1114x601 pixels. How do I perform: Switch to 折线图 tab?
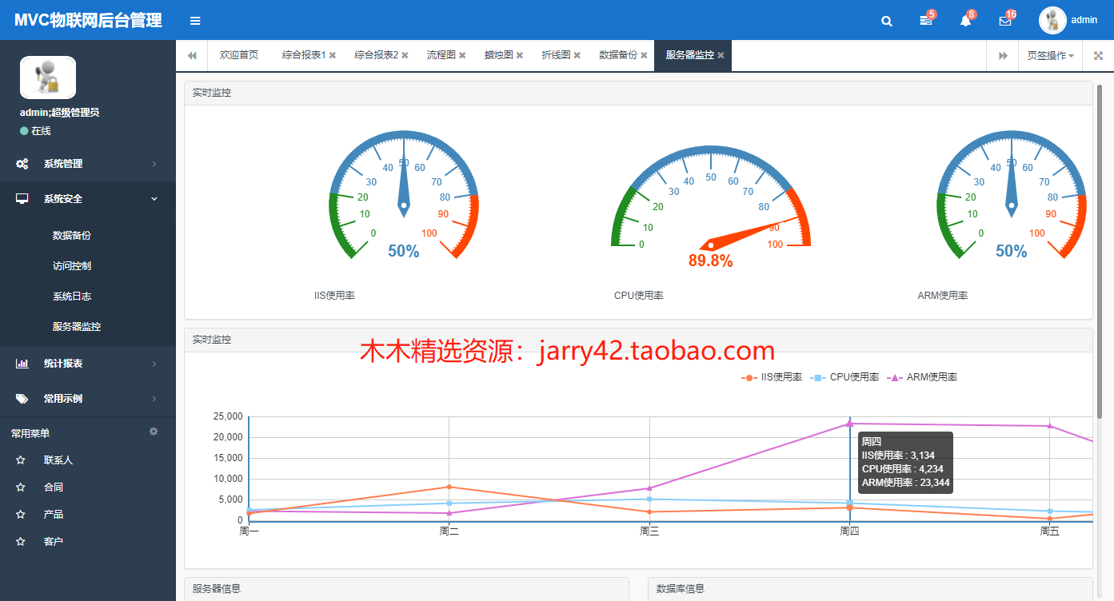pyautogui.click(x=556, y=55)
